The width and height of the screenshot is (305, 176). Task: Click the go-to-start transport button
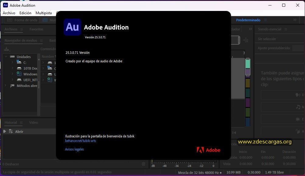[x=234, y=133]
